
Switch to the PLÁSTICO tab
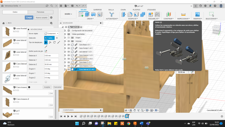[136, 10]
